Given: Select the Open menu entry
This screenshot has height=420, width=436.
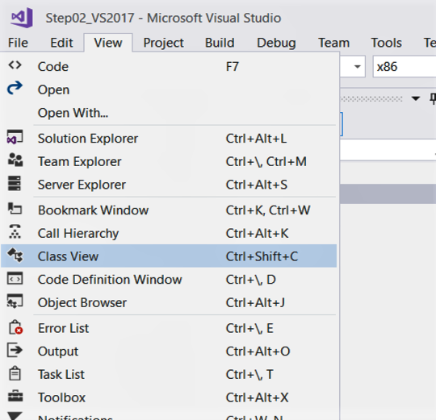Looking at the screenshot, I should tap(169, 89).
